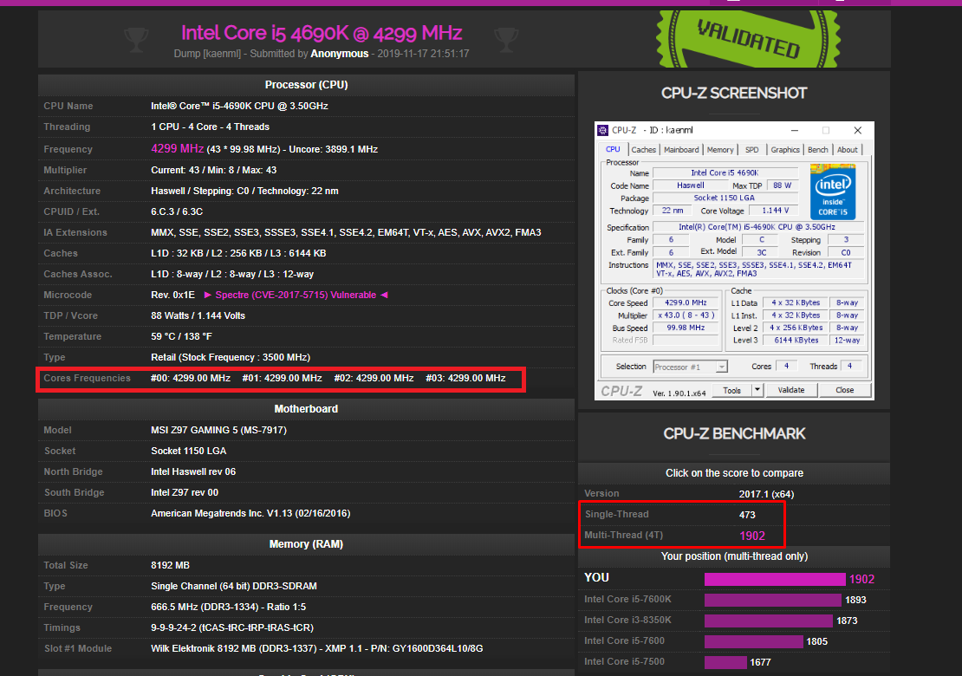This screenshot has width=962, height=676.
Task: Open the About tab
Action: (848, 150)
